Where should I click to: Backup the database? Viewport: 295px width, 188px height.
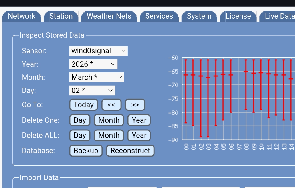pos(86,151)
